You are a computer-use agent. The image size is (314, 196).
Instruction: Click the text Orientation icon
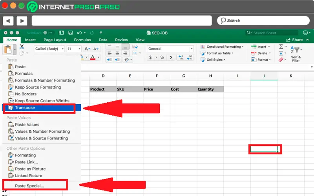pos(127,60)
